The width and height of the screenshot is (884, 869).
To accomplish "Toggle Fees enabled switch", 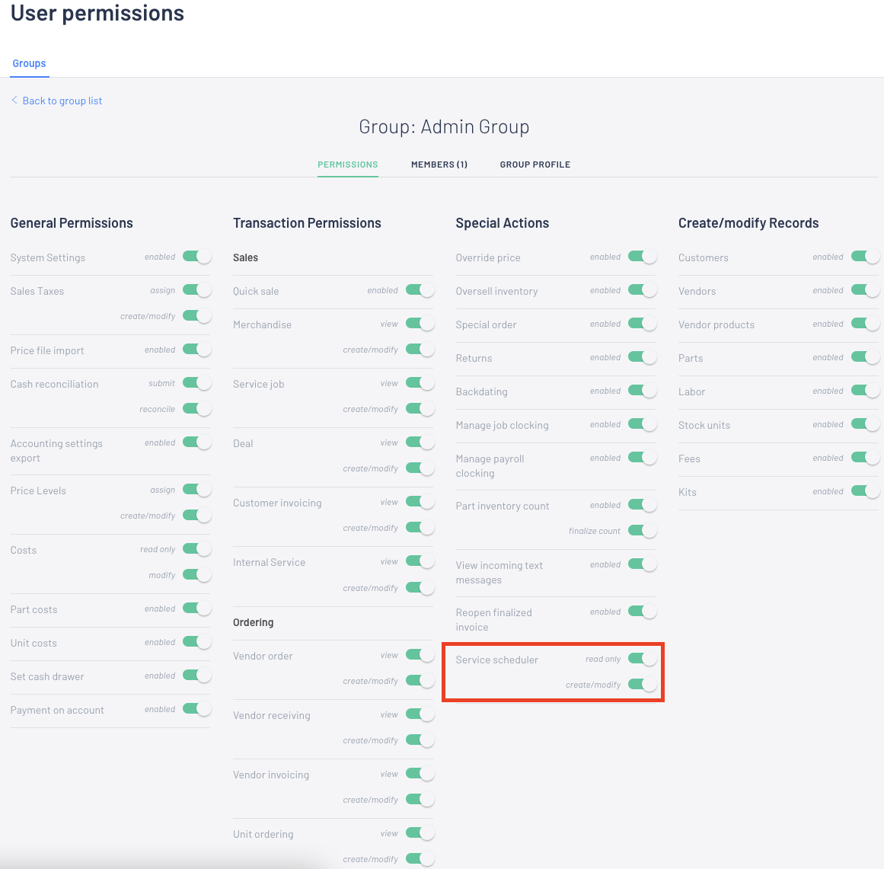I will coord(866,457).
